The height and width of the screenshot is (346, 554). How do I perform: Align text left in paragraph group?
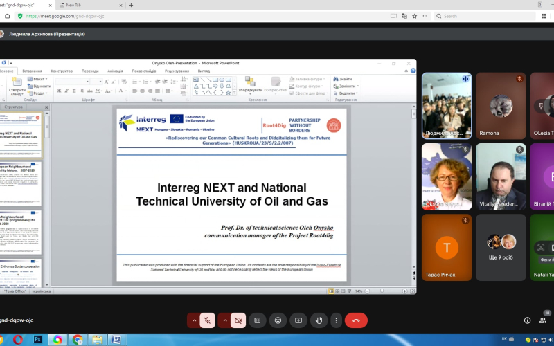point(134,91)
